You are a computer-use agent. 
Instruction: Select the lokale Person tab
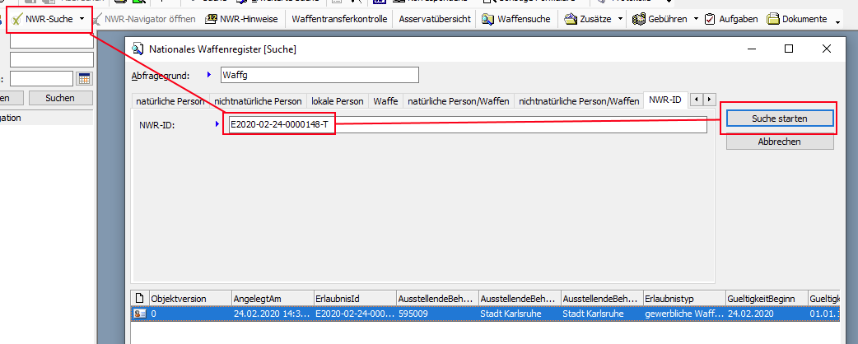pos(337,101)
